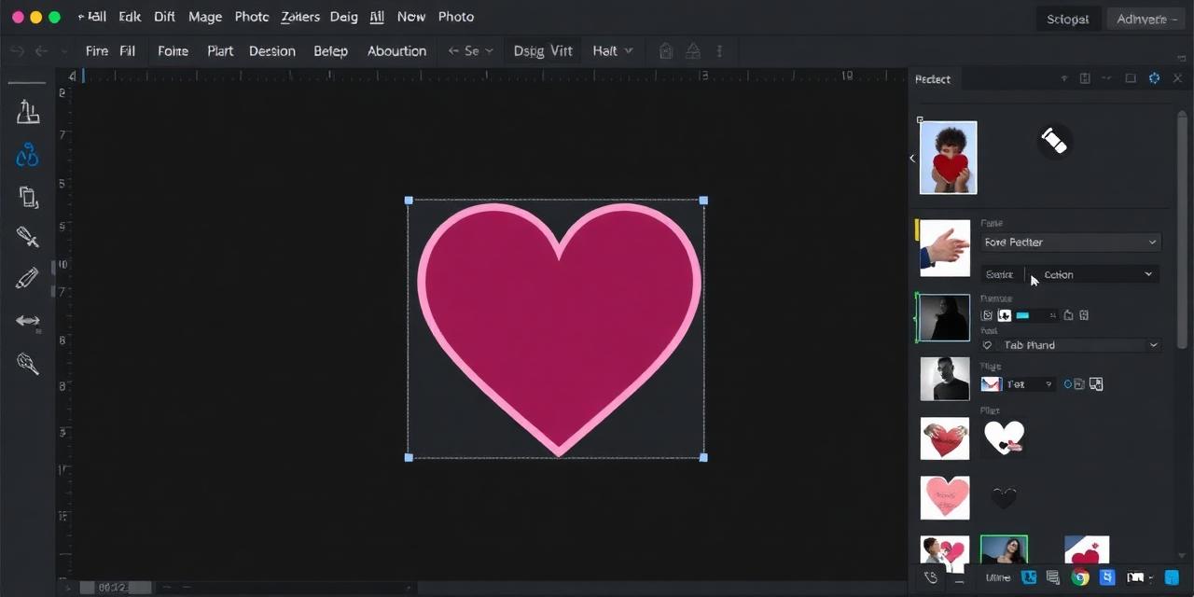
Task: Click the duplicate pages tool in the left toolbar
Action: pyautogui.click(x=27, y=196)
